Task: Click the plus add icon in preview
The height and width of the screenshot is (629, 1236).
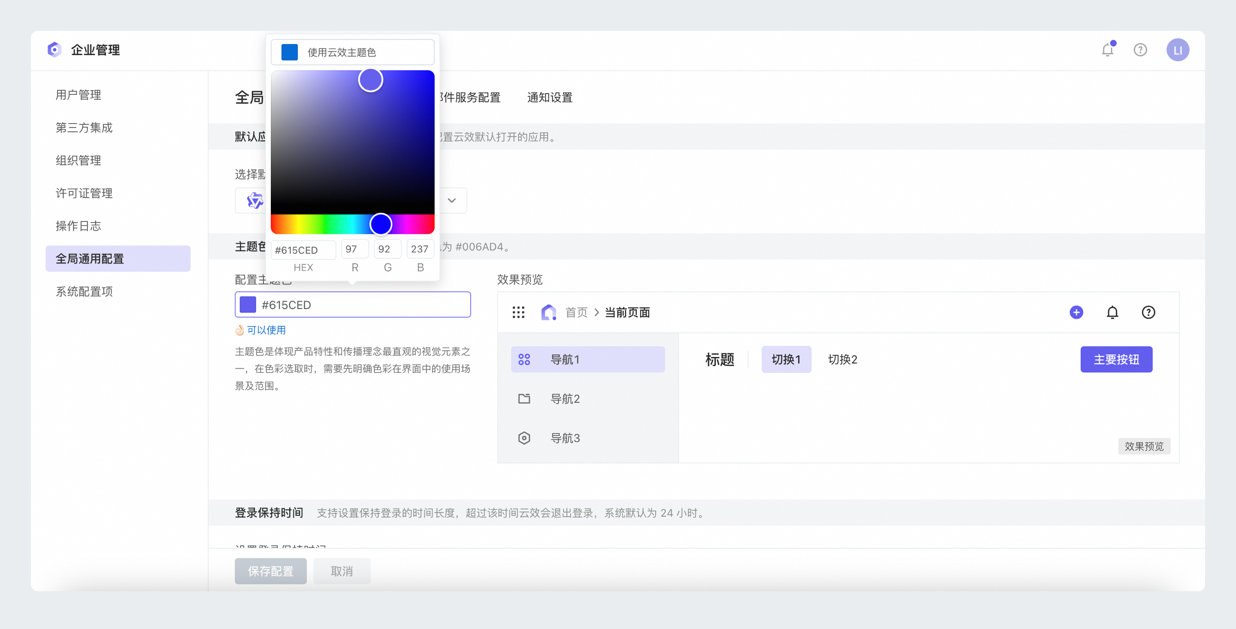Action: coord(1076,312)
